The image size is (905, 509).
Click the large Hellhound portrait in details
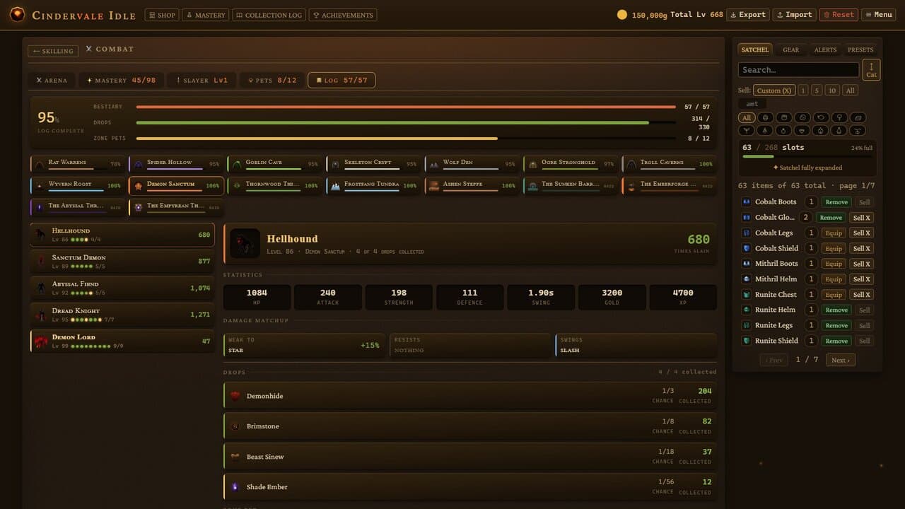point(245,243)
